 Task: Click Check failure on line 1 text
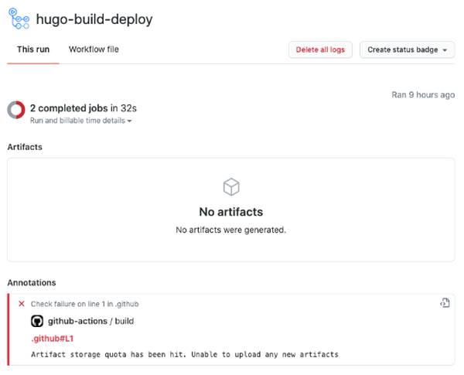[84, 304]
